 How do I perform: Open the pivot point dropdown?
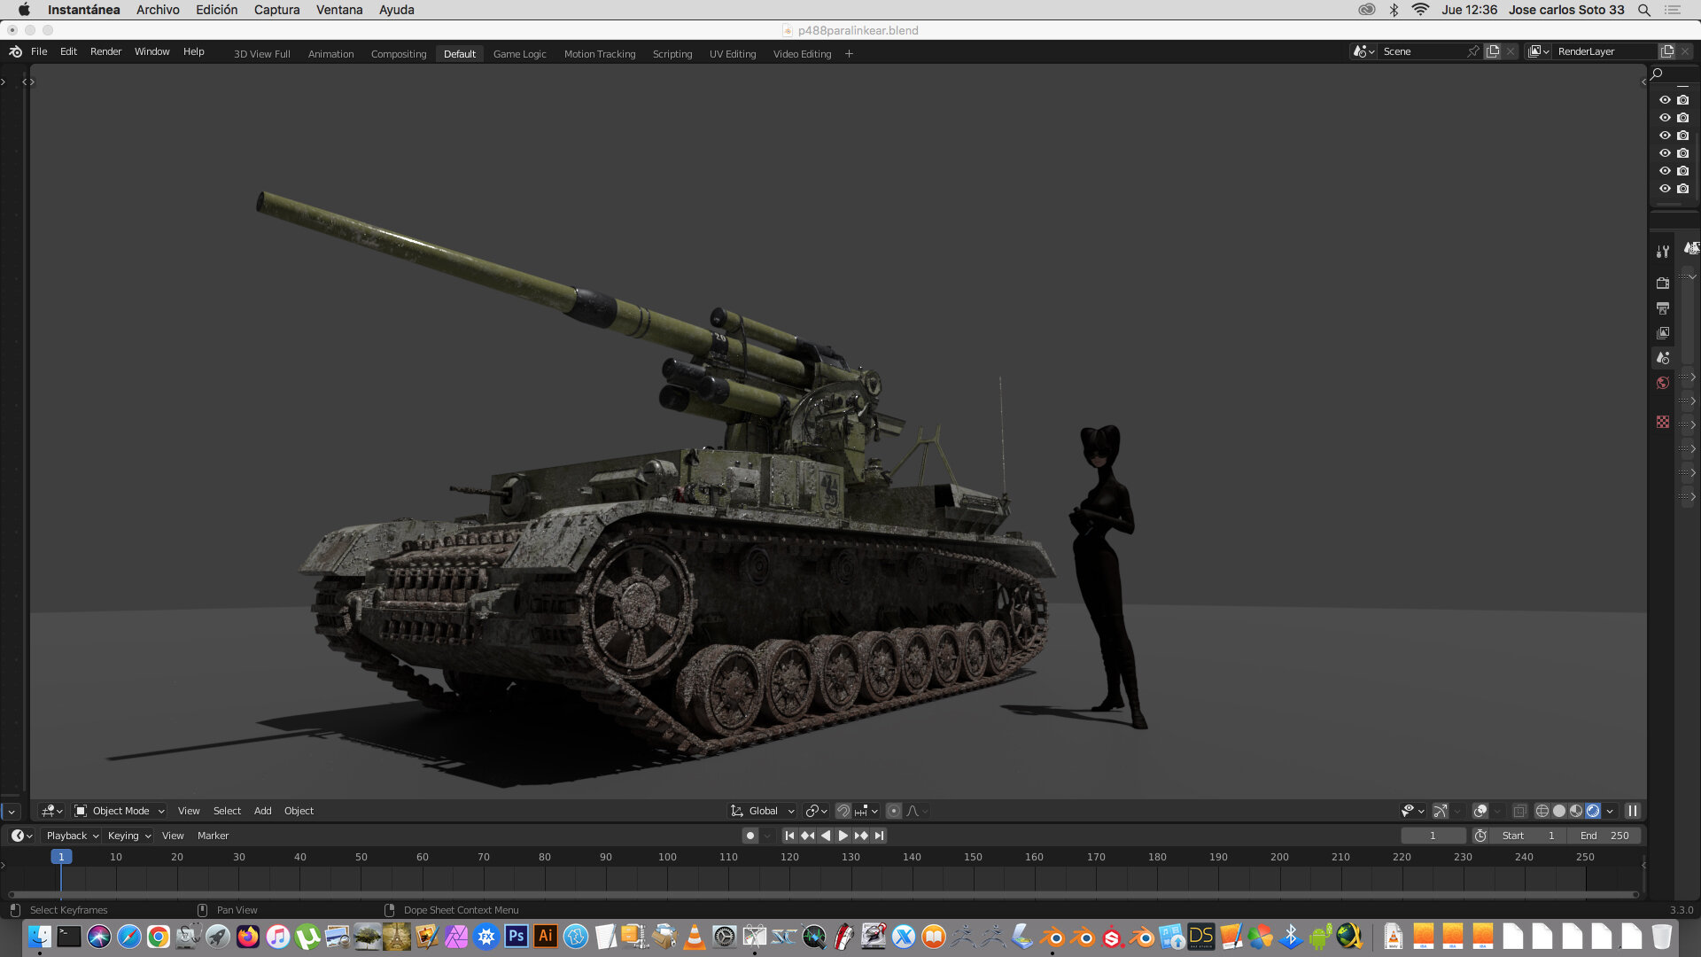816,811
